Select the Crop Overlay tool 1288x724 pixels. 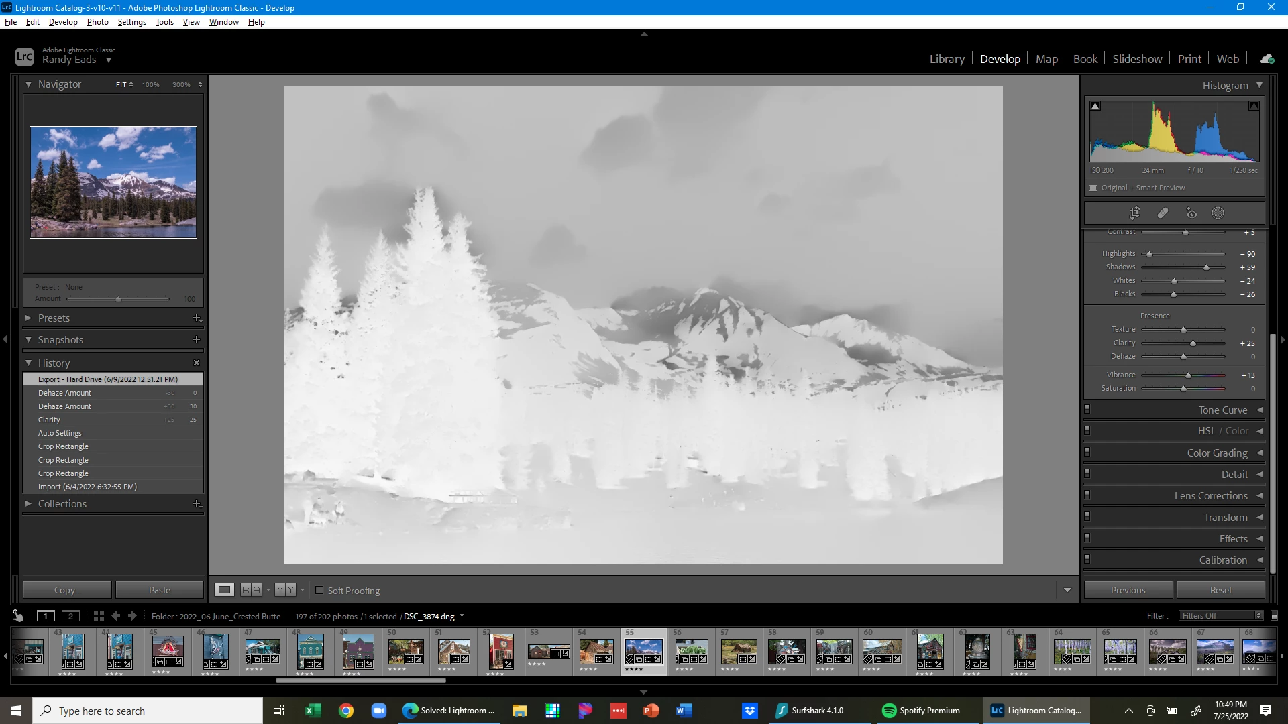[x=1134, y=213]
